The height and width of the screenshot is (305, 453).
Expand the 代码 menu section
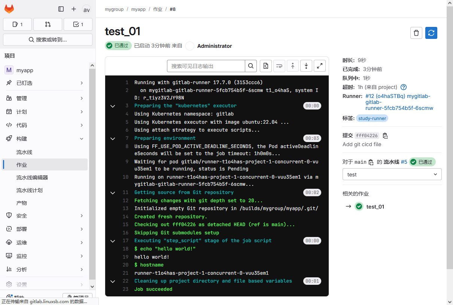tap(45, 125)
